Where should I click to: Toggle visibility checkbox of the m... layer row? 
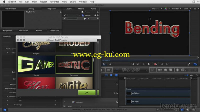pos(65,18)
